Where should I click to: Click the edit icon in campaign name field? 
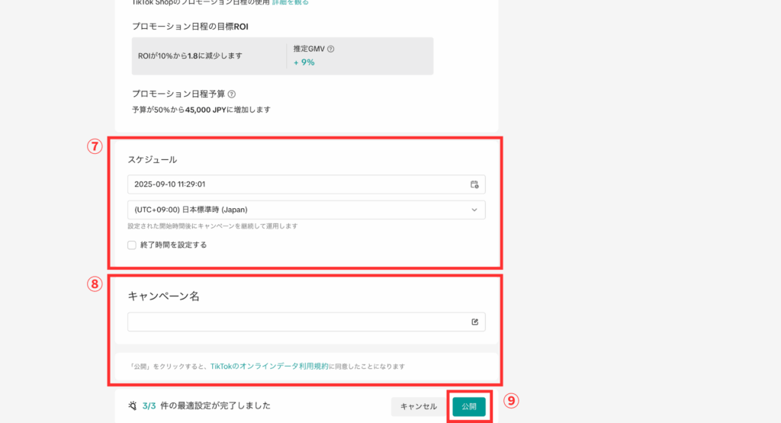point(474,322)
